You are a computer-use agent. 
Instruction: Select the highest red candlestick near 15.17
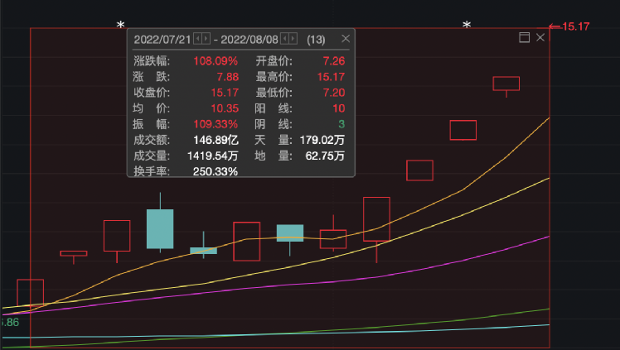[506, 84]
